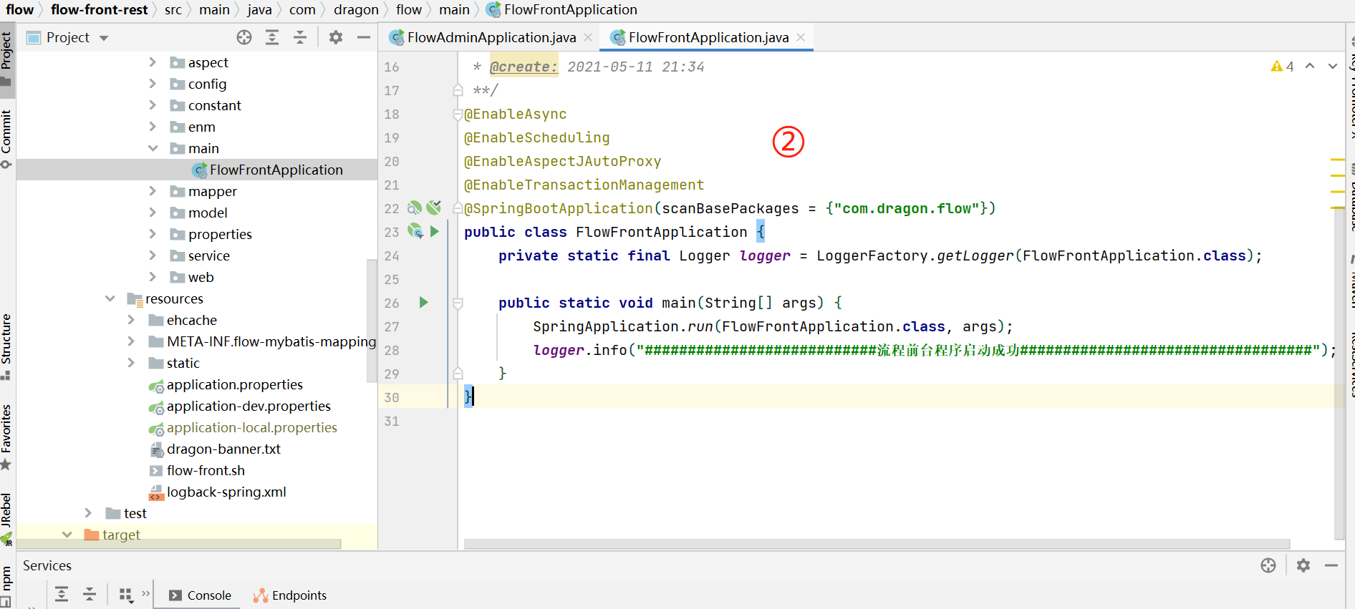1355x609 pixels.
Task: Open the warnings indicator showing 4
Action: click(1282, 67)
